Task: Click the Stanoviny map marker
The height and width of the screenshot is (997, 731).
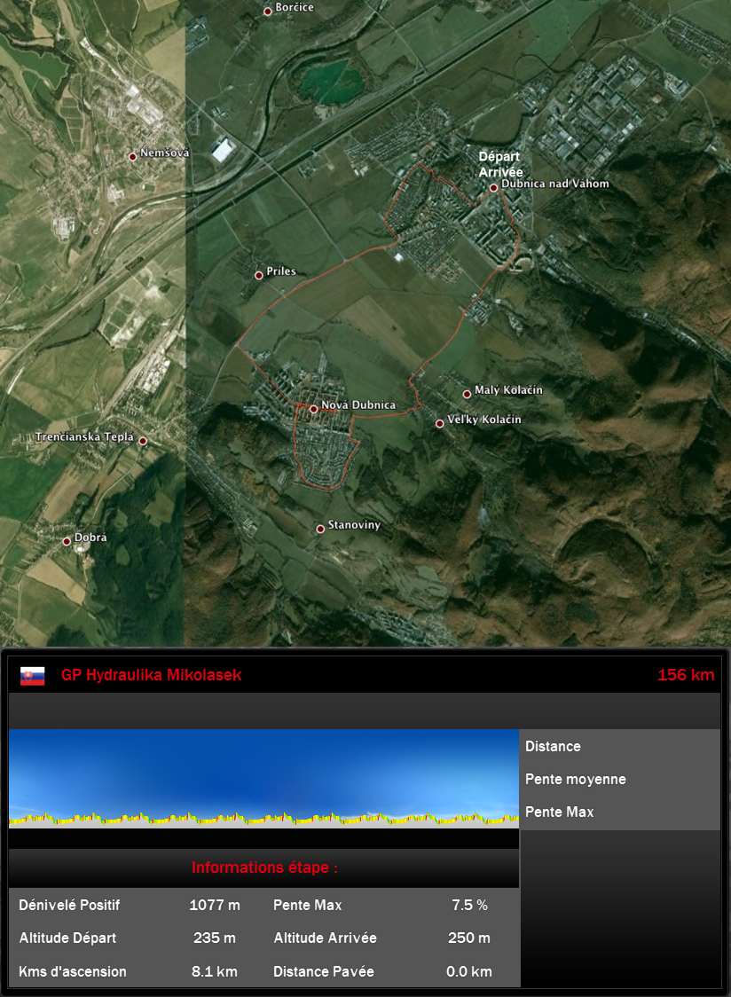Action: click(320, 529)
